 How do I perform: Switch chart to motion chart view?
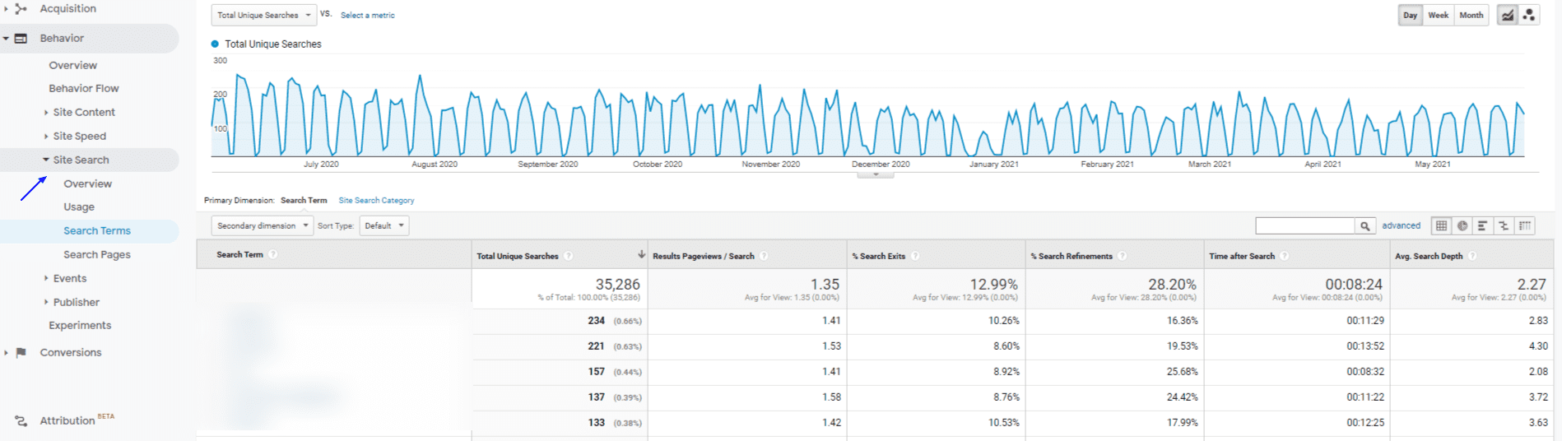(1529, 16)
